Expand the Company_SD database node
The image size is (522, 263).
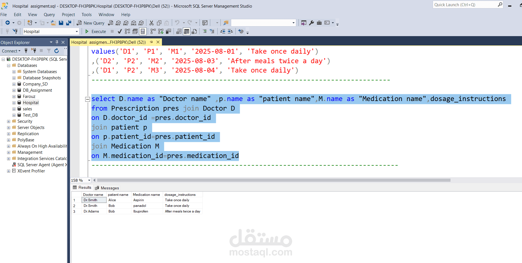(14, 84)
